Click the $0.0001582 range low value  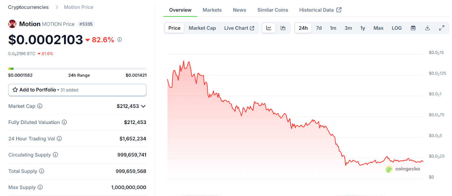click(x=20, y=75)
